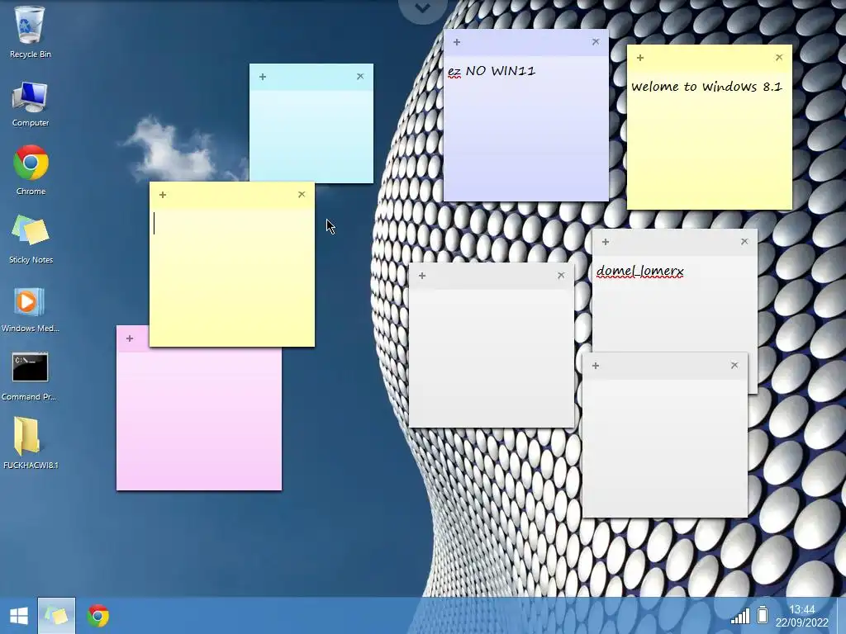The image size is (846, 634).
Task: Add a new note from the white note overlapping 'domel_lomerx'
Action: coord(596,366)
